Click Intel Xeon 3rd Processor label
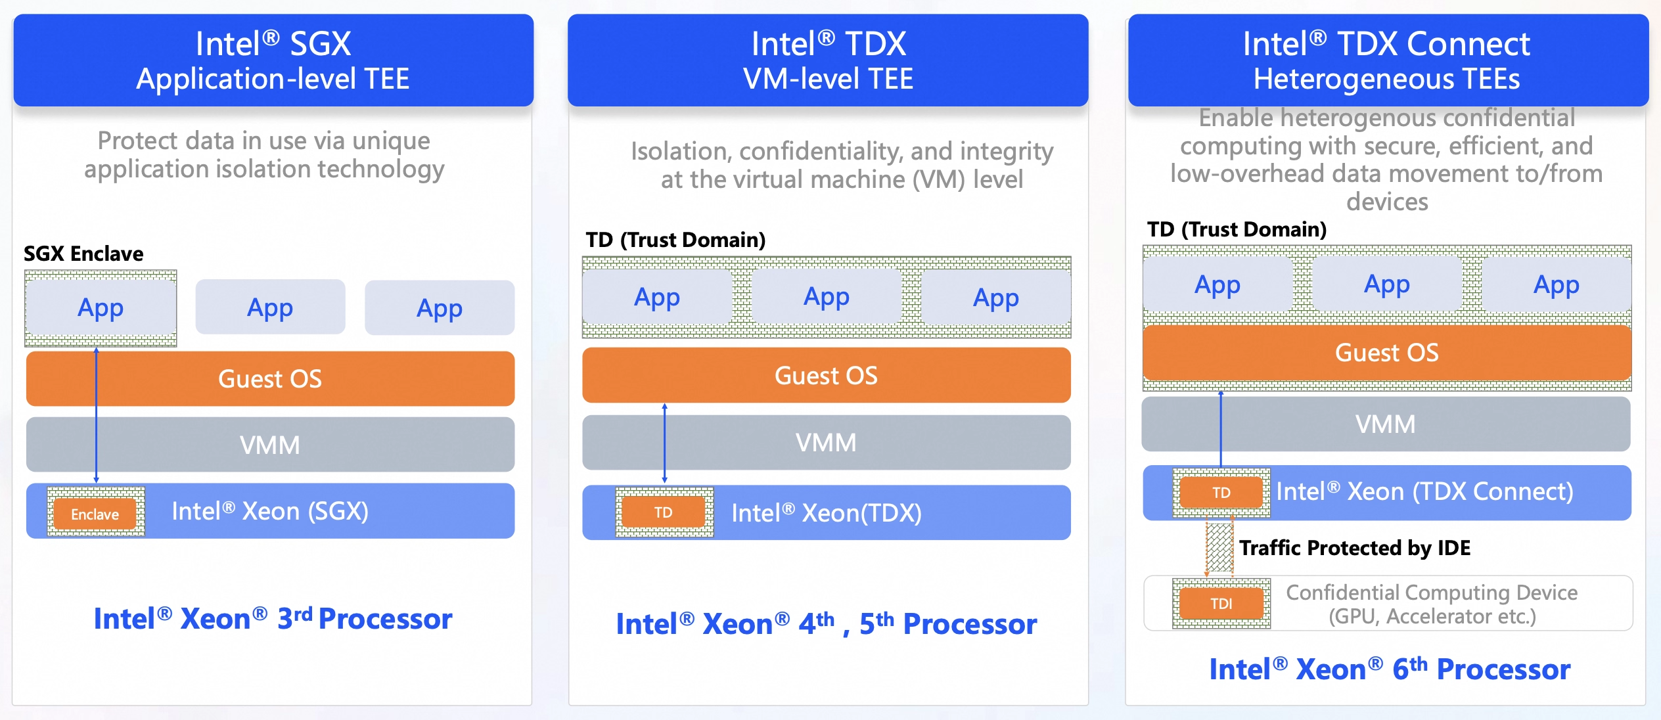Image resolution: width=1661 pixels, height=720 pixels. point(273,619)
